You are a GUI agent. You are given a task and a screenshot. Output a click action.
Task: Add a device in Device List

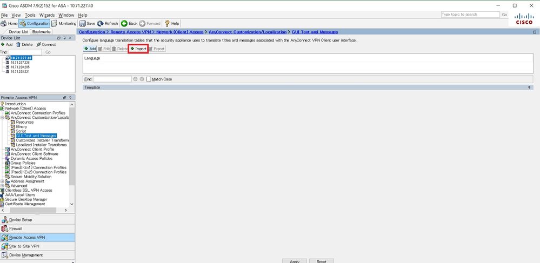[7, 44]
